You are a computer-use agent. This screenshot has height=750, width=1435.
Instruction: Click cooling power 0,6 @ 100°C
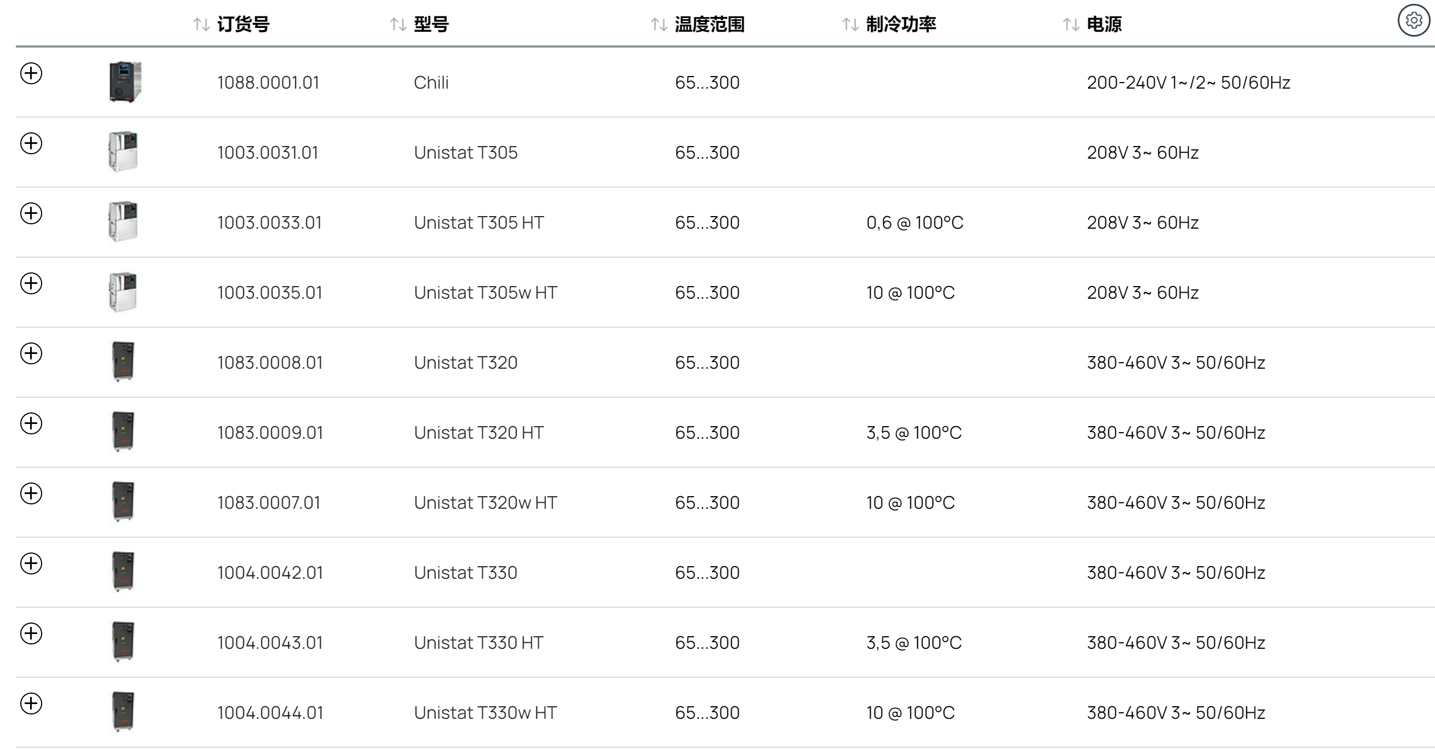click(x=915, y=223)
